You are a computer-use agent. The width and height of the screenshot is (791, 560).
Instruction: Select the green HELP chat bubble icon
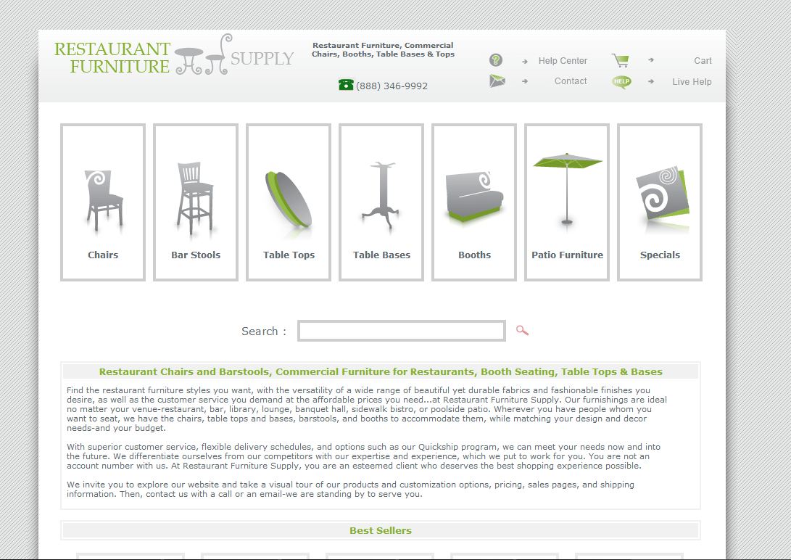point(620,81)
